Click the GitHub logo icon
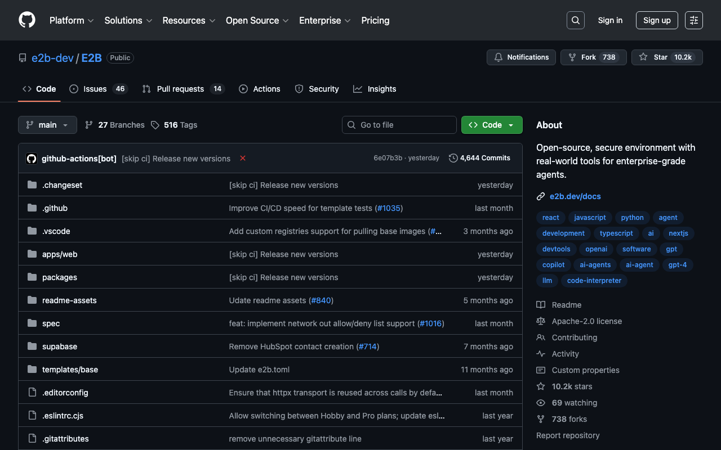The width and height of the screenshot is (721, 450). coord(27,20)
